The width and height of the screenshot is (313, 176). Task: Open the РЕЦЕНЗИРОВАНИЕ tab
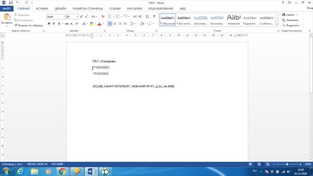(161, 9)
